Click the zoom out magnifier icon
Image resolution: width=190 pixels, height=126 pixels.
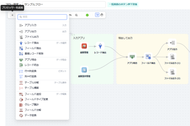click(x=76, y=15)
